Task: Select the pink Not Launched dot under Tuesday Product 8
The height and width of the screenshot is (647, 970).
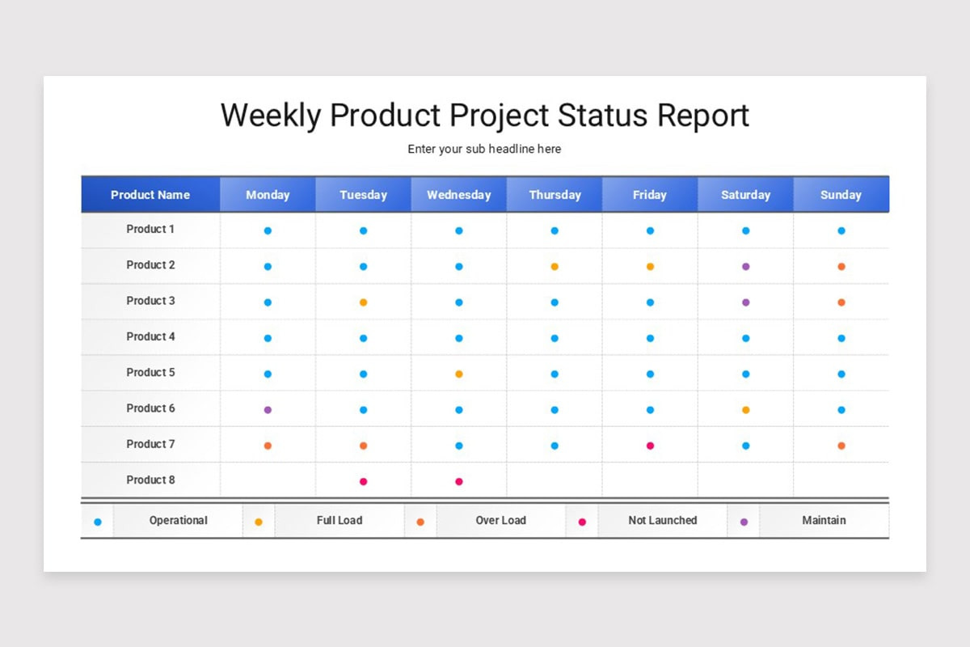Action: [x=363, y=480]
